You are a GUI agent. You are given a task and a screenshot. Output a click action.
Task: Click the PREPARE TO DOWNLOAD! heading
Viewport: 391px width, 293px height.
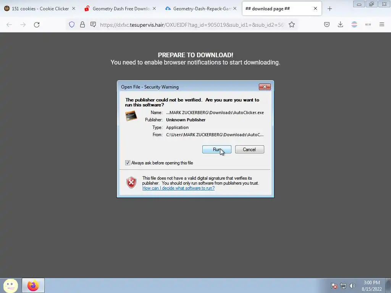click(x=195, y=55)
